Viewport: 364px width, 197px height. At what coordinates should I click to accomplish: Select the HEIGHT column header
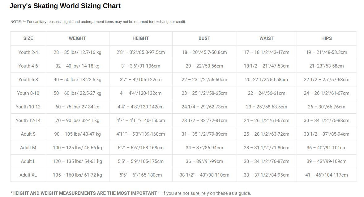[x=141, y=38]
